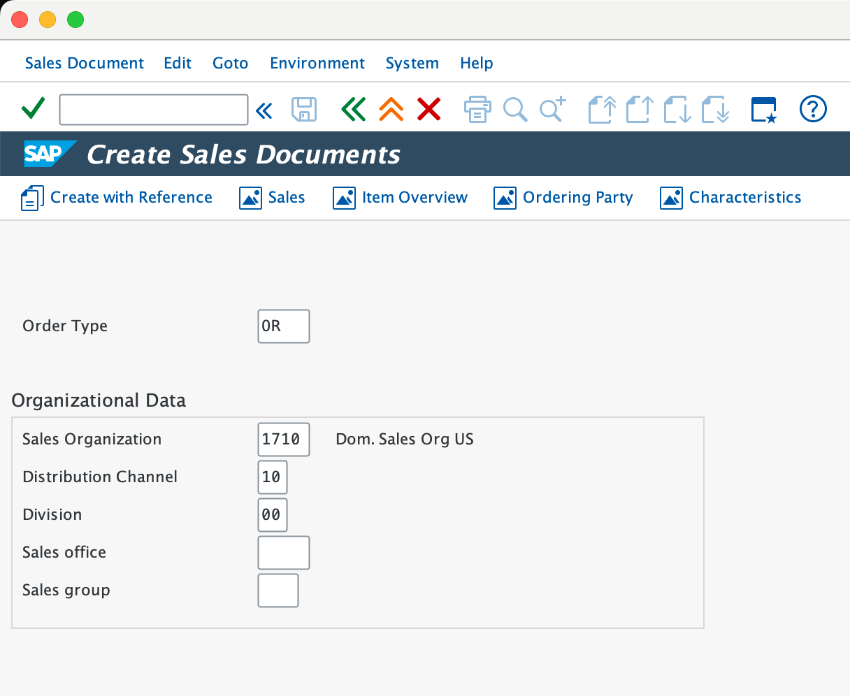The width and height of the screenshot is (850, 696).
Task: Click the picture icon beside Sales
Action: [250, 198]
